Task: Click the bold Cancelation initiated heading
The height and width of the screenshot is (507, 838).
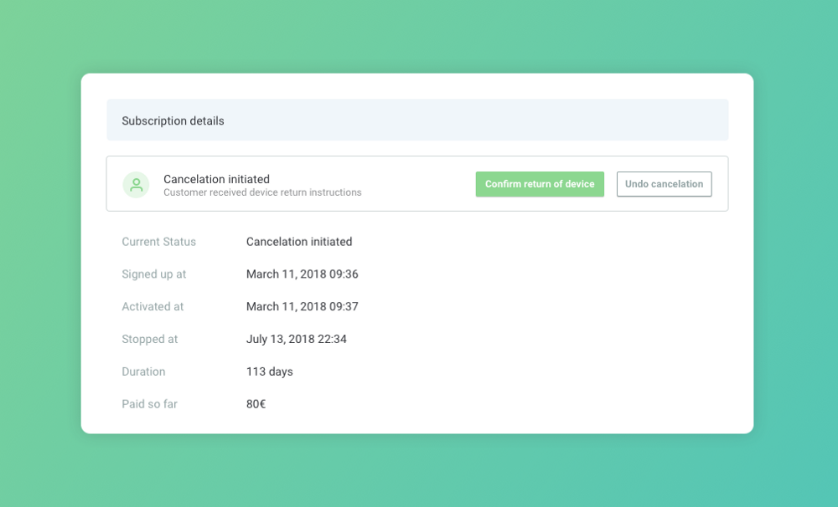Action: [216, 179]
